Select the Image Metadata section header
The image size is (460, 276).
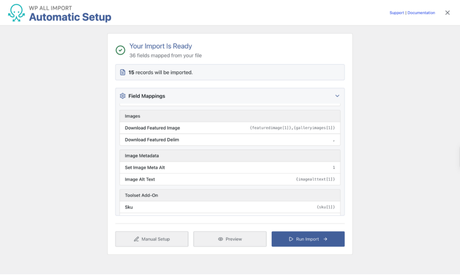[x=230, y=156]
